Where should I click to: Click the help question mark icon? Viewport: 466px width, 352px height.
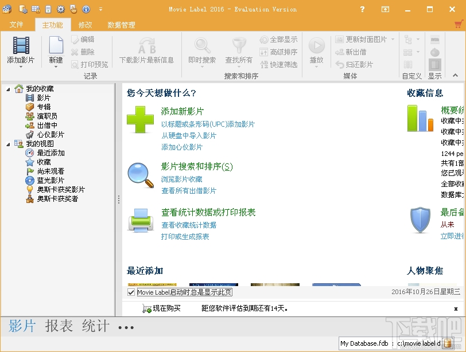pos(362,9)
